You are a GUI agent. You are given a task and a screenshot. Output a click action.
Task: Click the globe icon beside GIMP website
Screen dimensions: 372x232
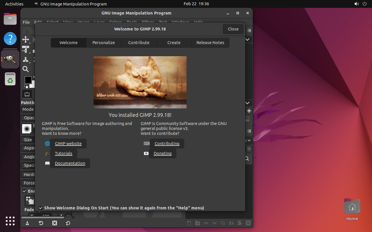click(x=47, y=144)
